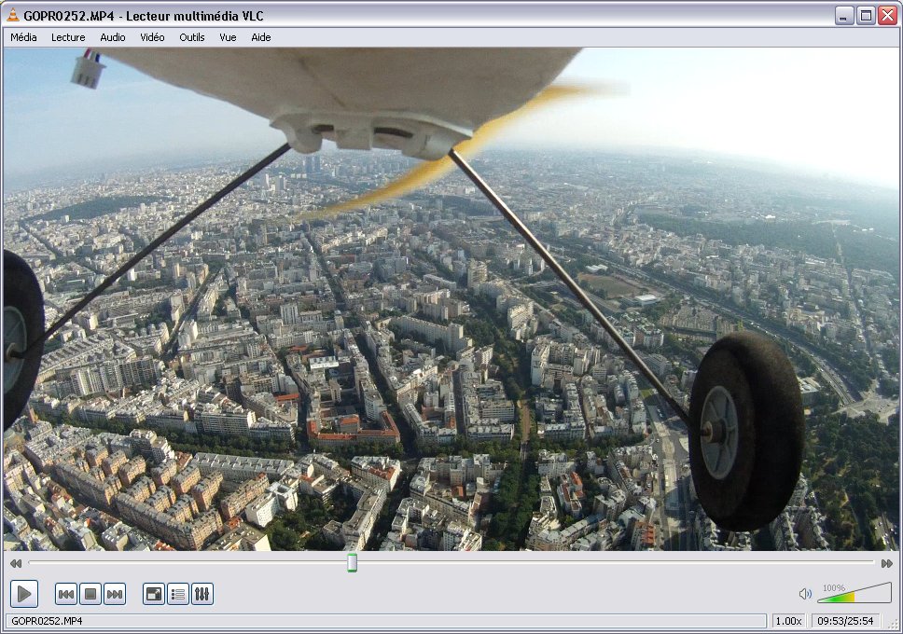Minimize the VLC window
Viewport: 903px width, 634px height.
(x=844, y=16)
